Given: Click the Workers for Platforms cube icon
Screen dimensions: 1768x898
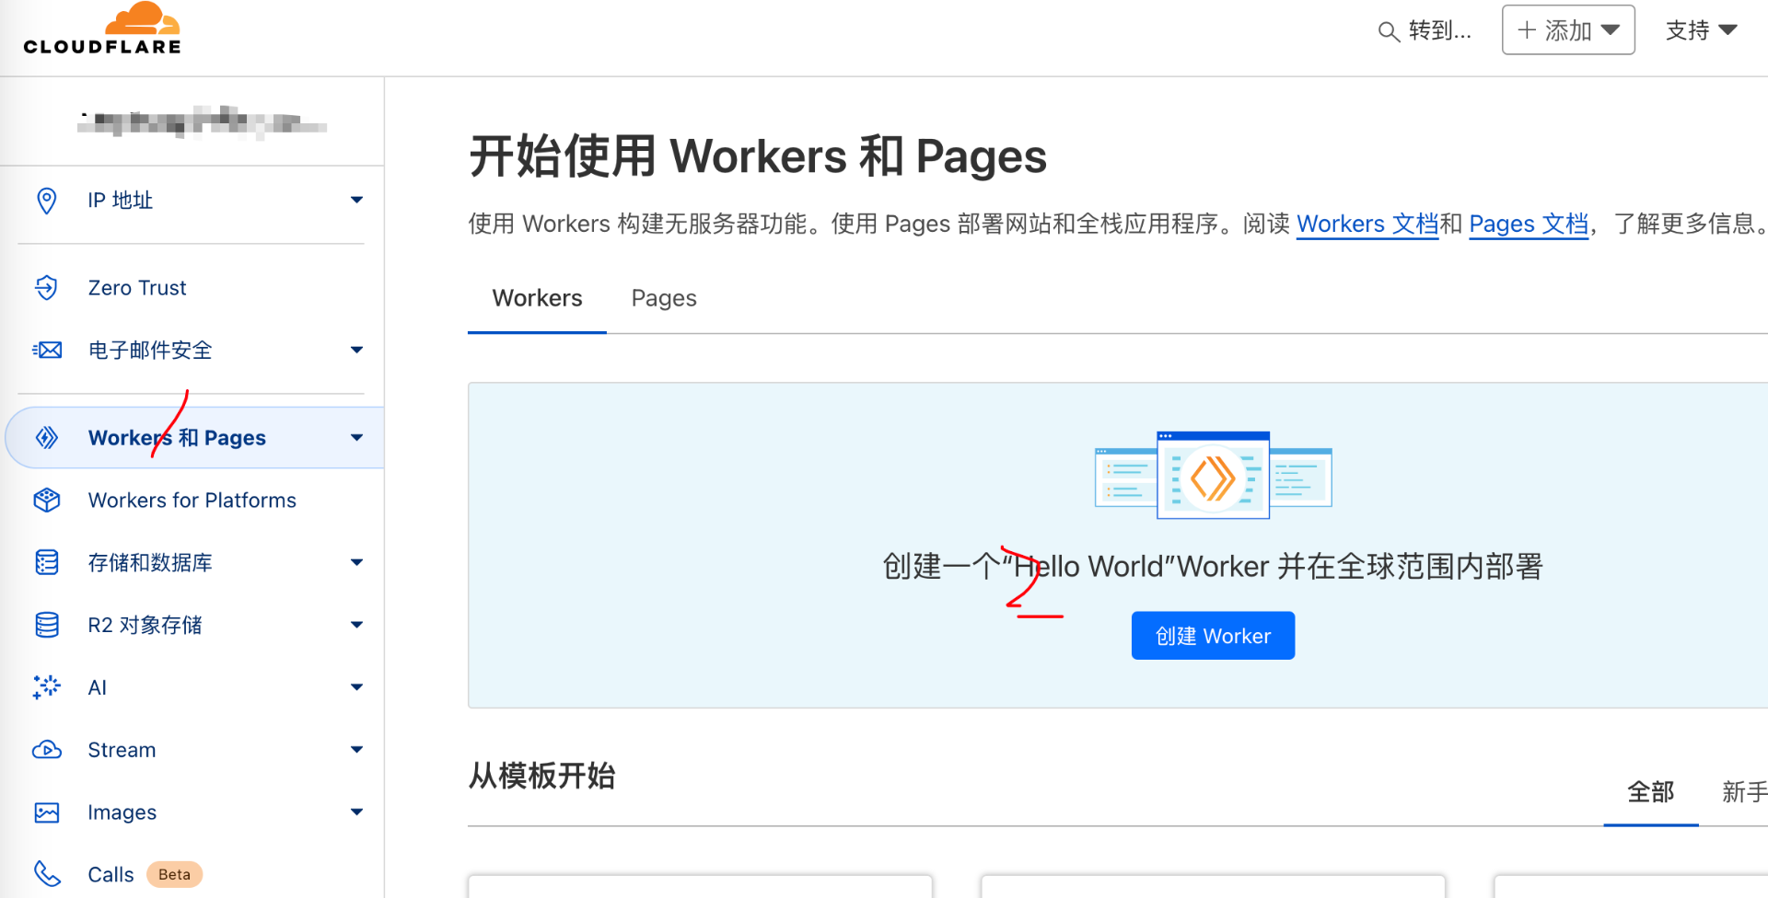Looking at the screenshot, I should [46, 501].
